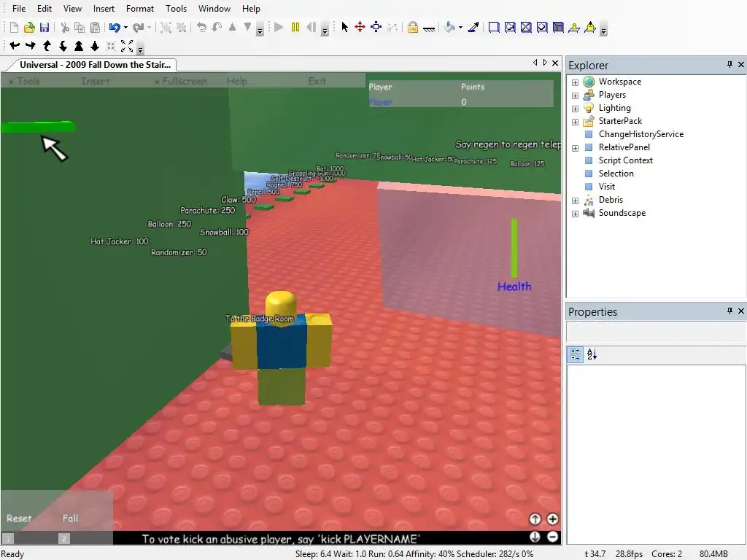Expand the StarterPack node in Explorer
747x560 pixels.
tap(575, 122)
